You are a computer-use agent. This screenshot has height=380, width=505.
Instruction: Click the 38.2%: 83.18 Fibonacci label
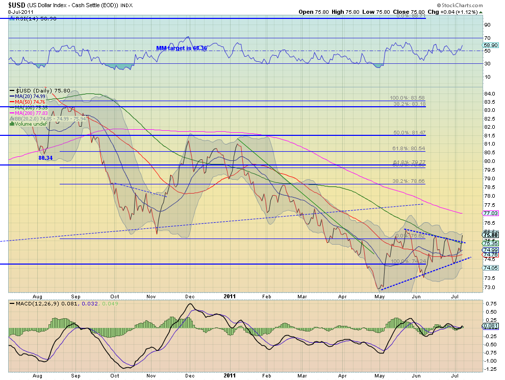pos(409,104)
